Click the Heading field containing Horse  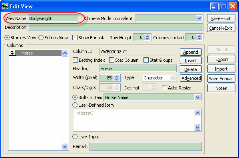(x=138, y=69)
